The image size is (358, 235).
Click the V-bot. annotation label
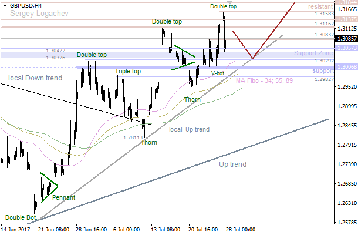[218, 73]
